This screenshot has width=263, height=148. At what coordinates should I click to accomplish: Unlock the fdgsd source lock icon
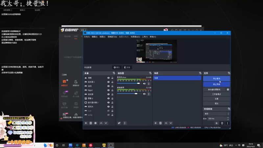click(112, 90)
